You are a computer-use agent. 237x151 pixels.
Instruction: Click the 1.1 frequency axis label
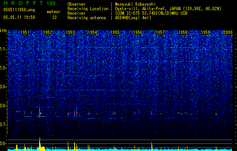click(3, 49)
